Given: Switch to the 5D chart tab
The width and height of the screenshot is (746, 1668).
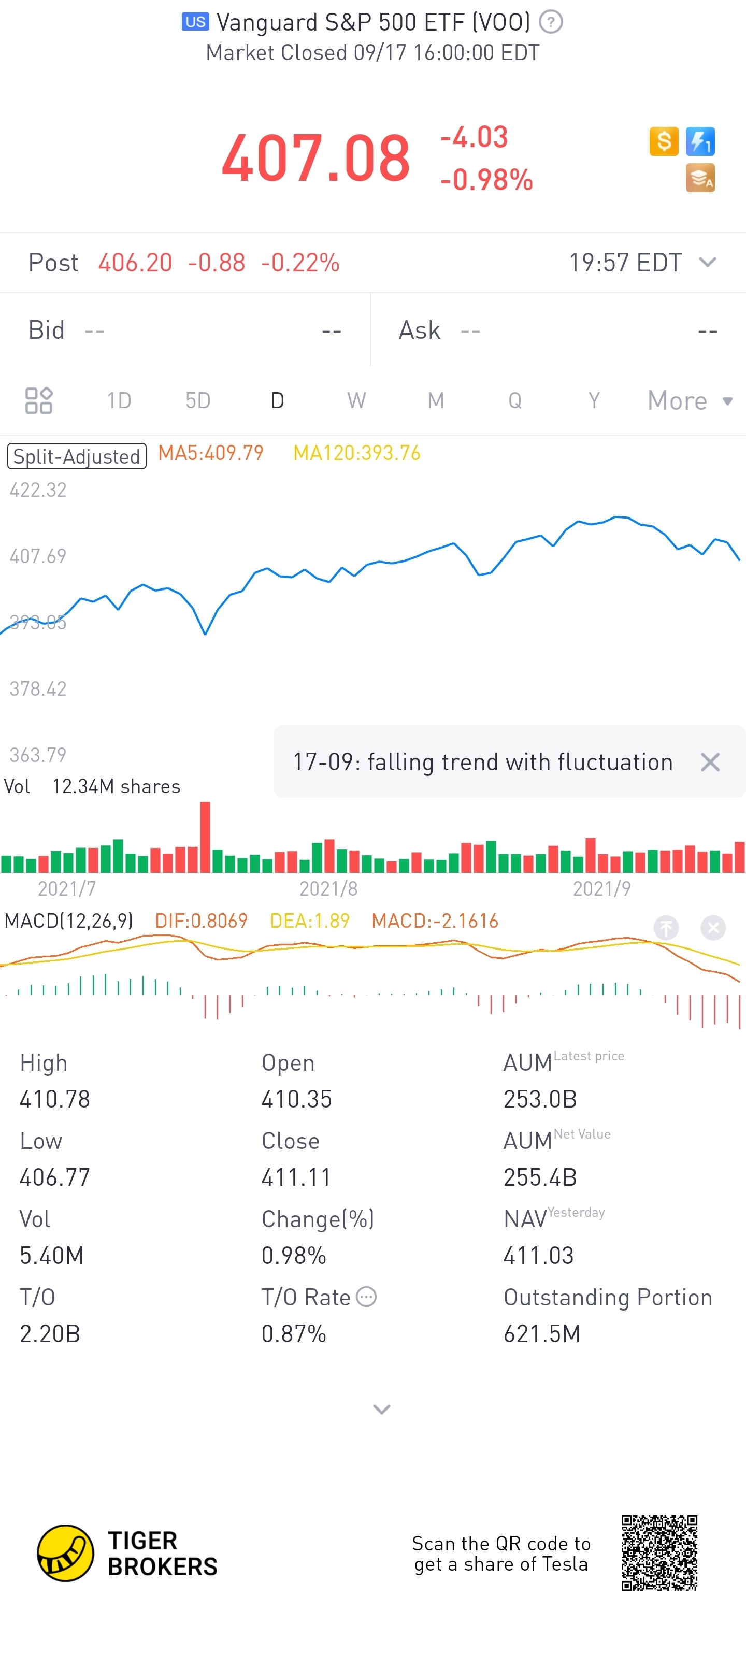Looking at the screenshot, I should pyautogui.click(x=198, y=400).
